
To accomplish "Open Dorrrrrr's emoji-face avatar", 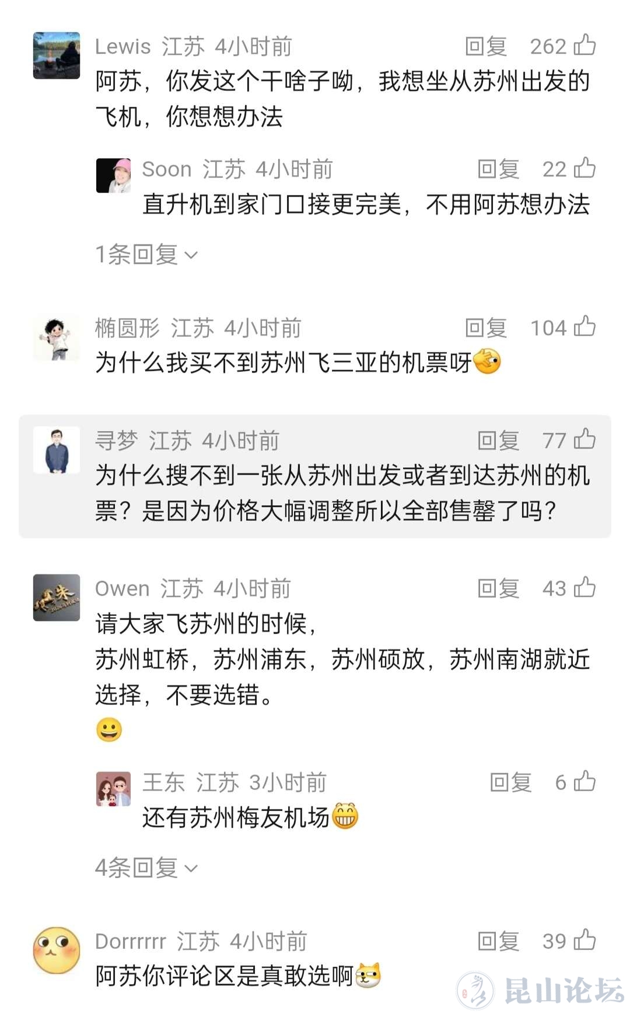I will pyautogui.click(x=57, y=950).
